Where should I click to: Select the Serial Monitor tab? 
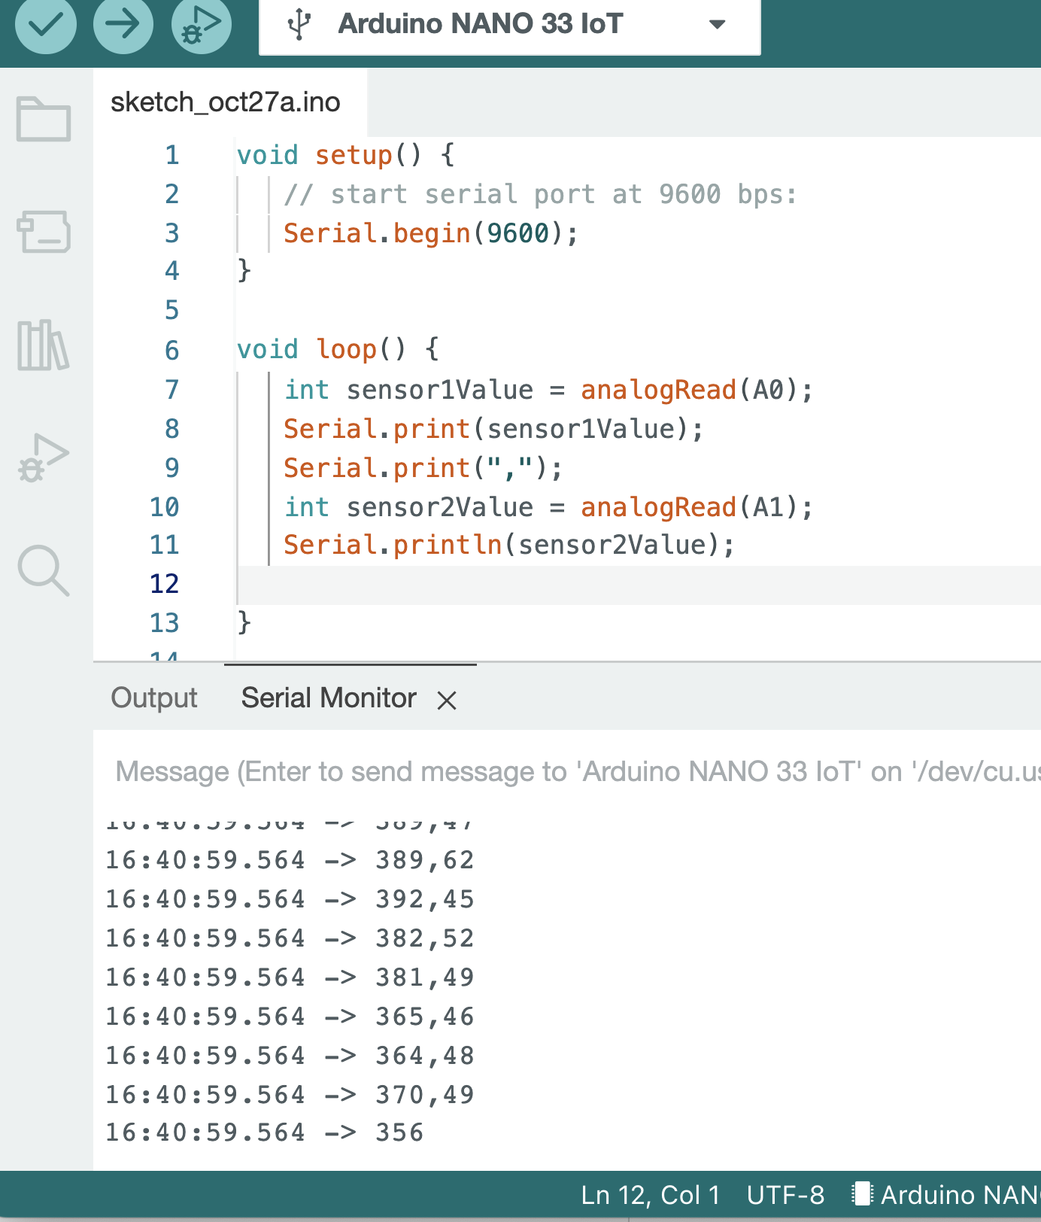click(x=329, y=698)
